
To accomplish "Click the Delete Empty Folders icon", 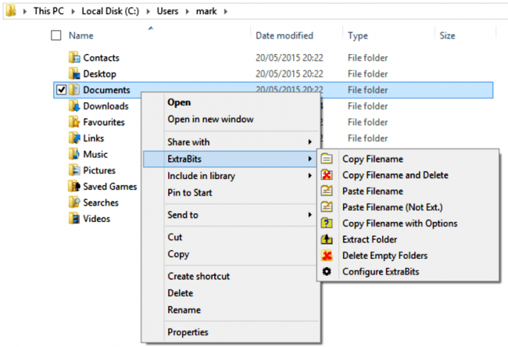I will coord(327,256).
